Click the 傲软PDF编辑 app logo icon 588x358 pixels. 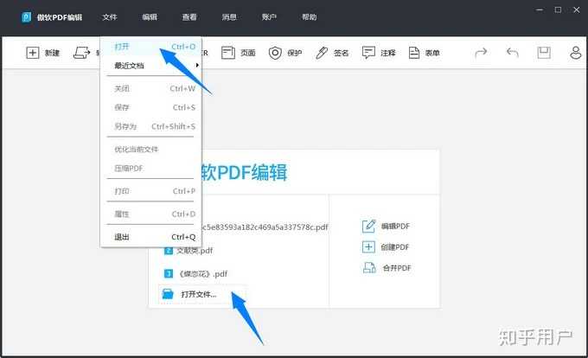click(x=26, y=17)
